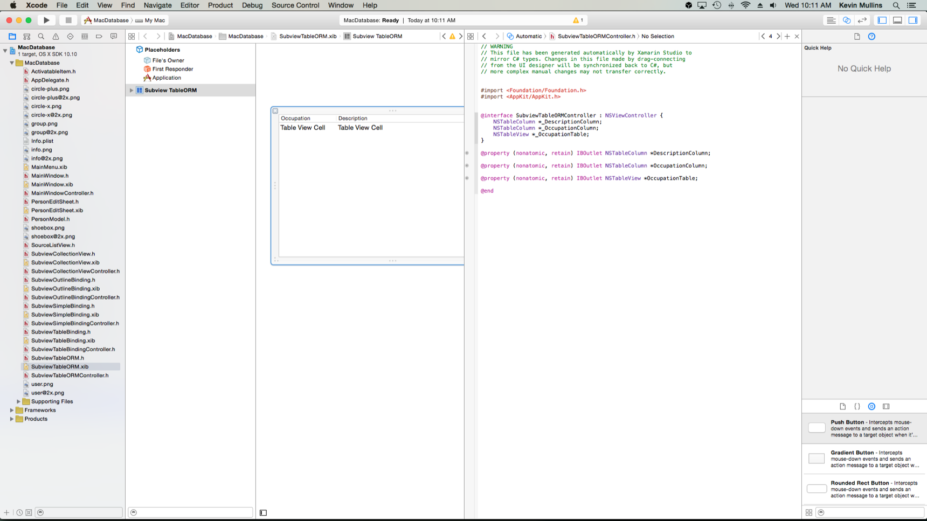This screenshot has width=927, height=521.
Task: Expand the Frameworks folder
Action: click(x=12, y=410)
